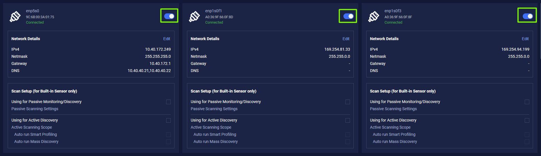Open Active Scanning Scope for enp1s0f3
This screenshot has width=541, height=156.
click(390, 127)
